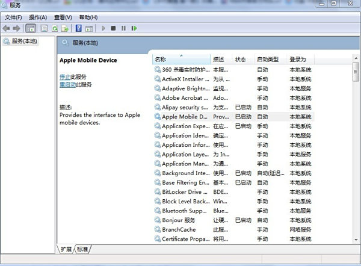Click 本地服务 login cell in Adaptive Brightness row

[x=300, y=88]
